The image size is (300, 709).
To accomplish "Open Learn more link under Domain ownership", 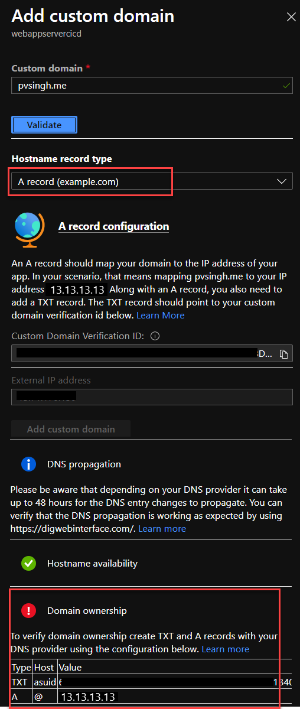I will click(x=226, y=649).
